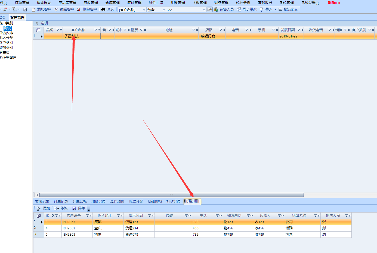
Task: Click the 同步更改 sync changes button
Action: [247, 10]
